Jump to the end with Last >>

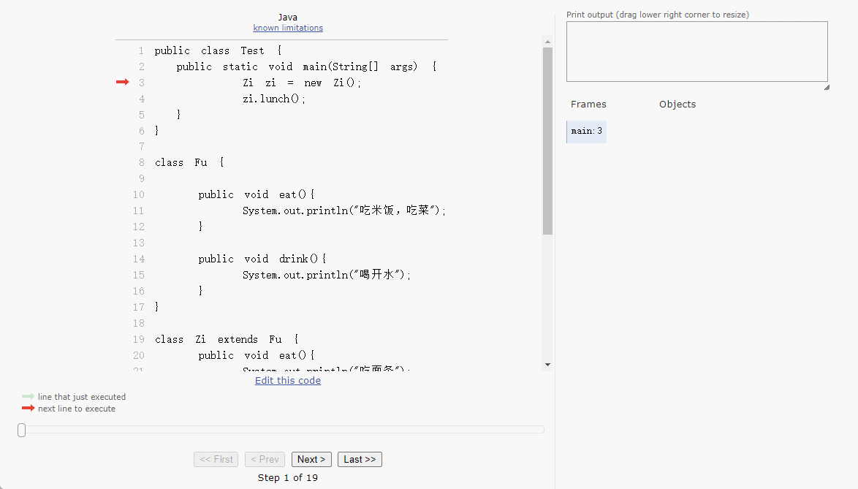tap(360, 459)
